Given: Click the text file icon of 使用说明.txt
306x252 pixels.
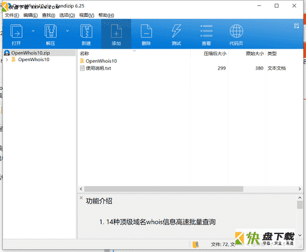Looking at the screenshot, I should (82, 68).
